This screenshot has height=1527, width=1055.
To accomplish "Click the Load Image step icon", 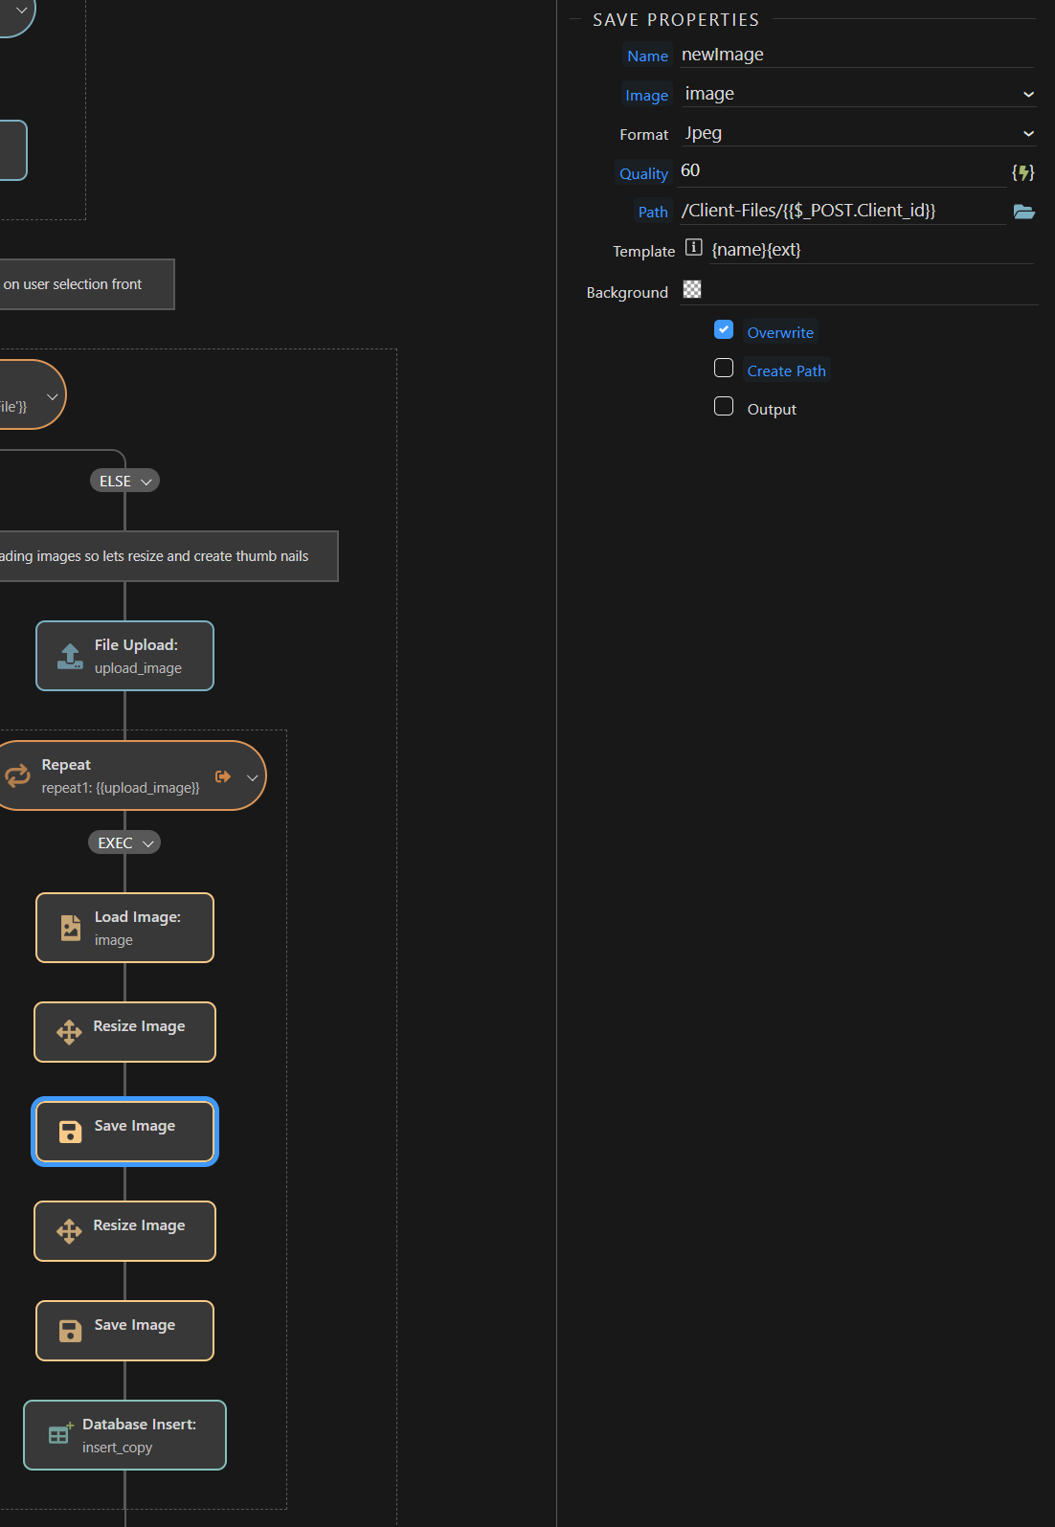I will (x=71, y=928).
